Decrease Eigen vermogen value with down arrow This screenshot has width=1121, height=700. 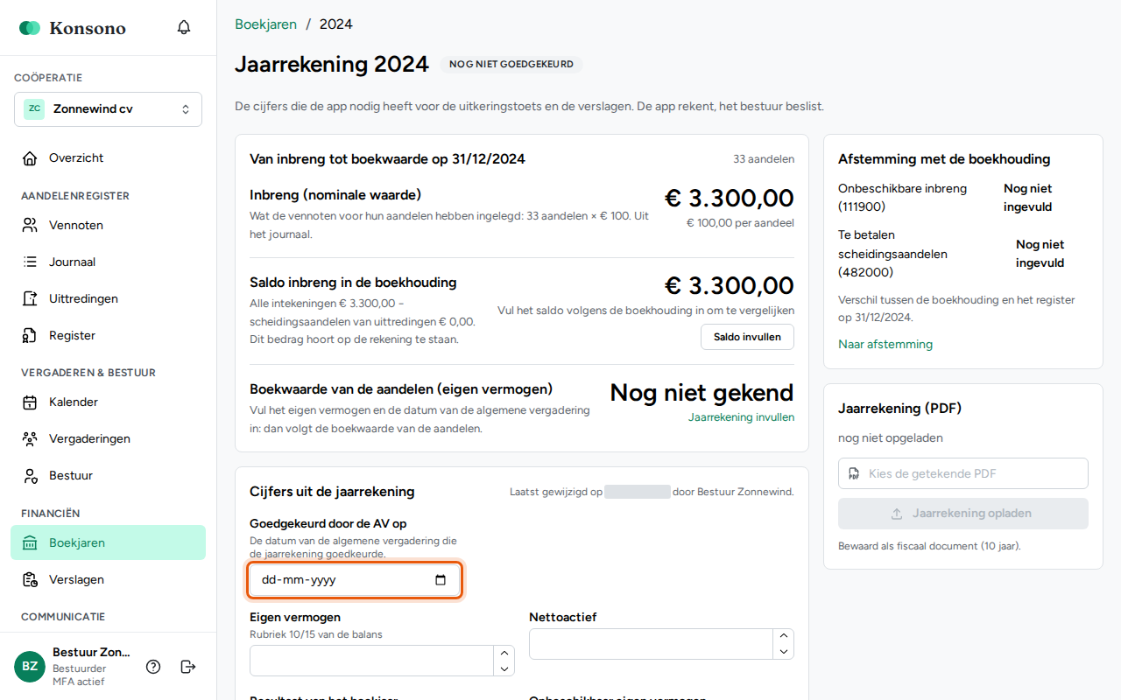click(504, 668)
